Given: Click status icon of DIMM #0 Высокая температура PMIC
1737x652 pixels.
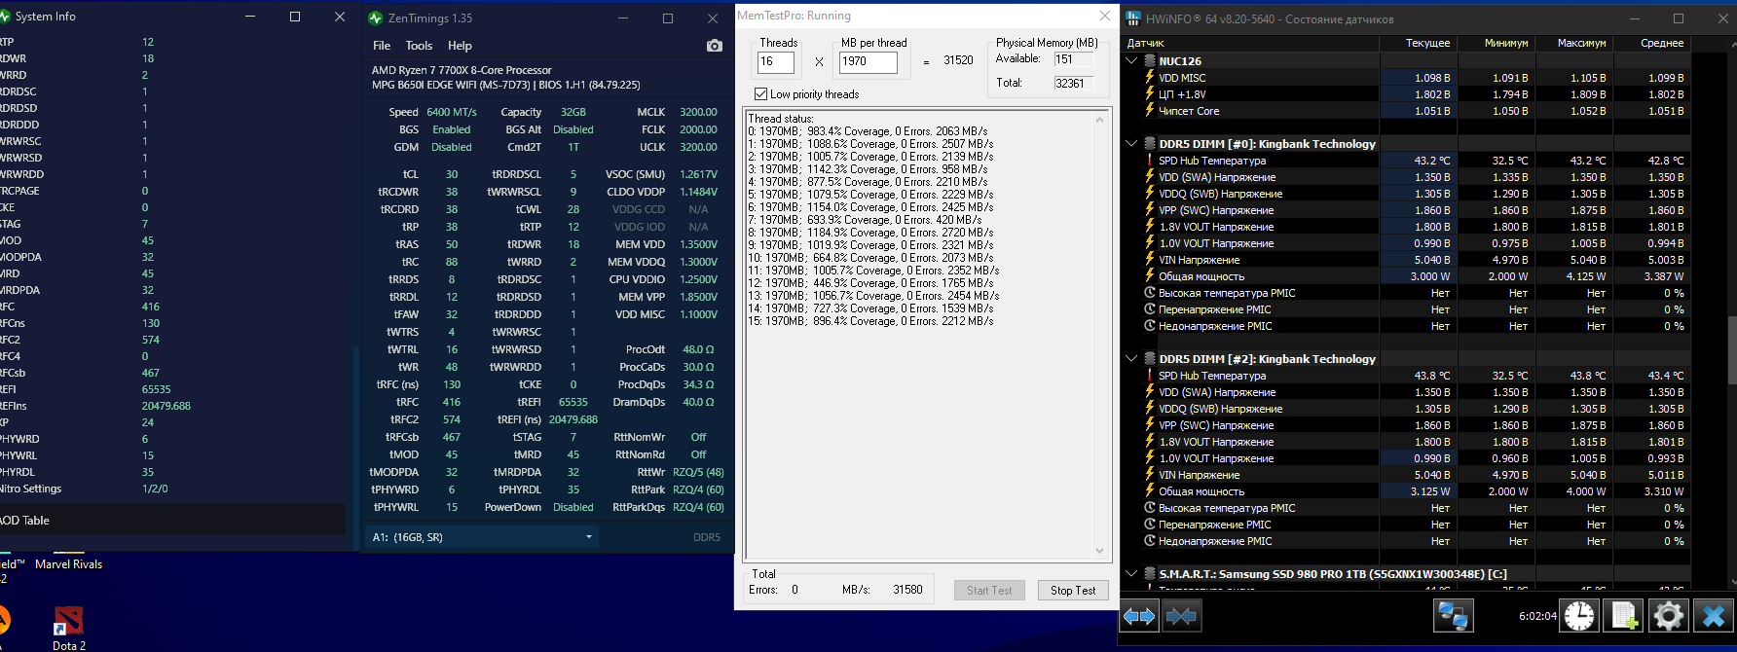Looking at the screenshot, I should 1150,292.
